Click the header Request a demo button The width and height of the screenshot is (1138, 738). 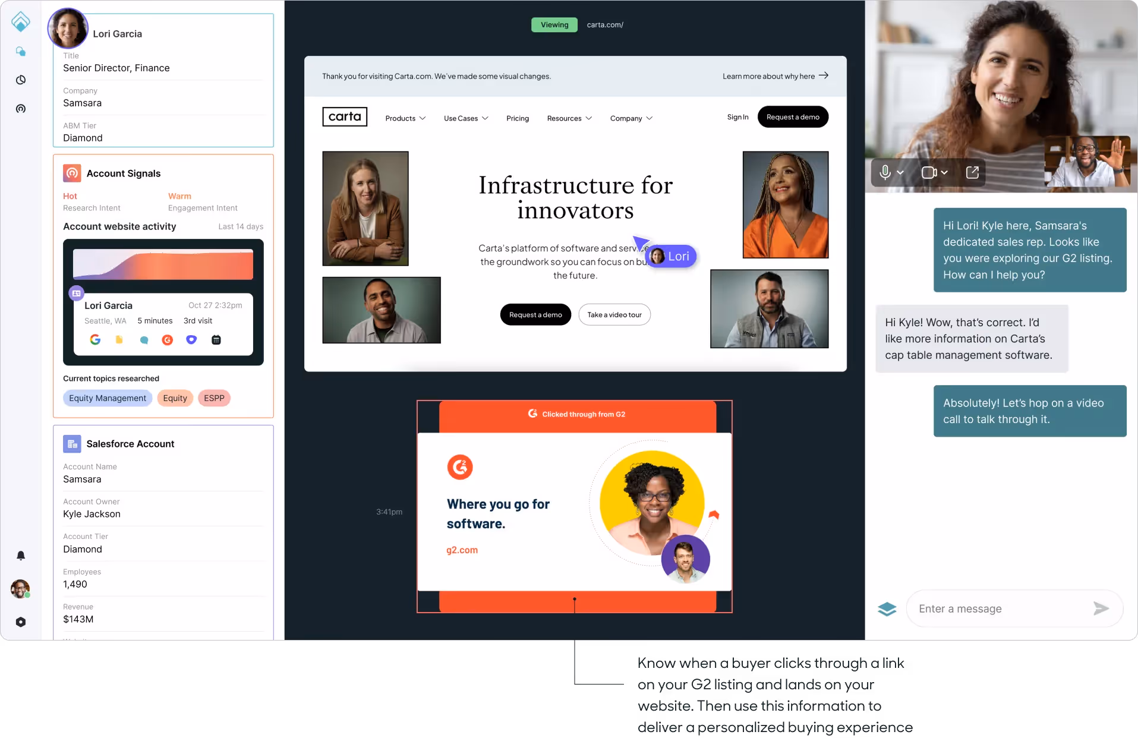pyautogui.click(x=793, y=117)
